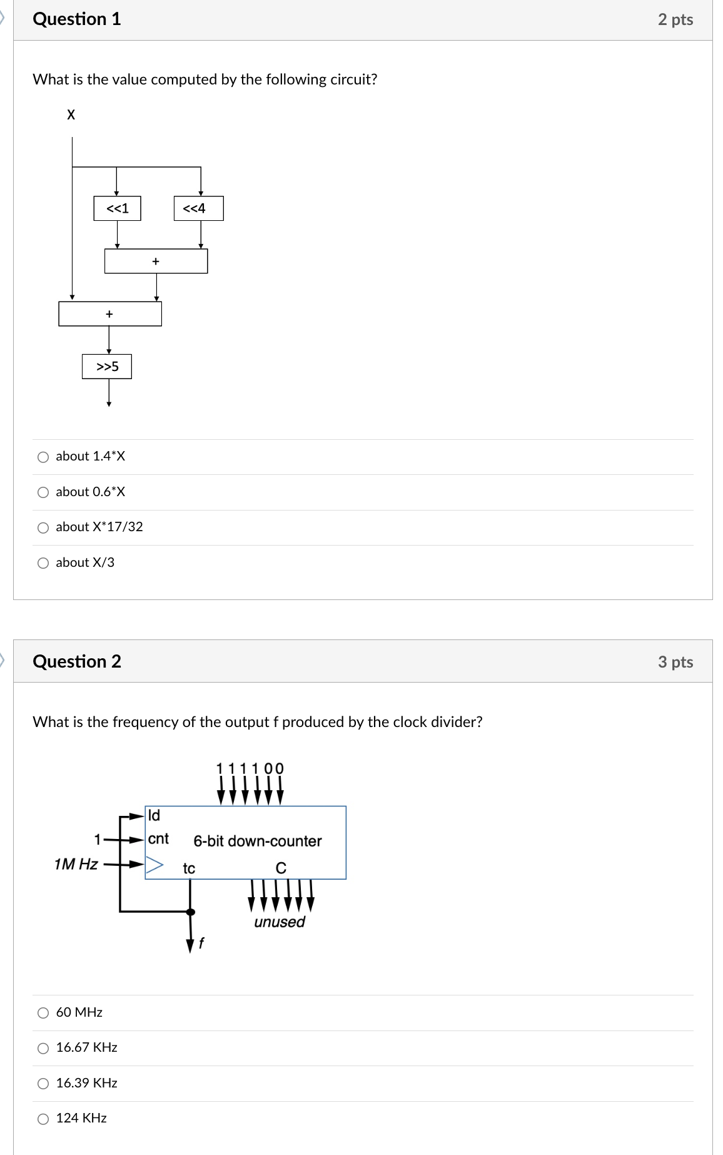Click the <<1 shift block in the circuit
723x1155 pixels.
(118, 207)
